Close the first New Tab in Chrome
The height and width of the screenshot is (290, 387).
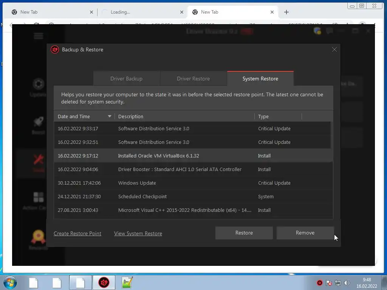[91, 12]
